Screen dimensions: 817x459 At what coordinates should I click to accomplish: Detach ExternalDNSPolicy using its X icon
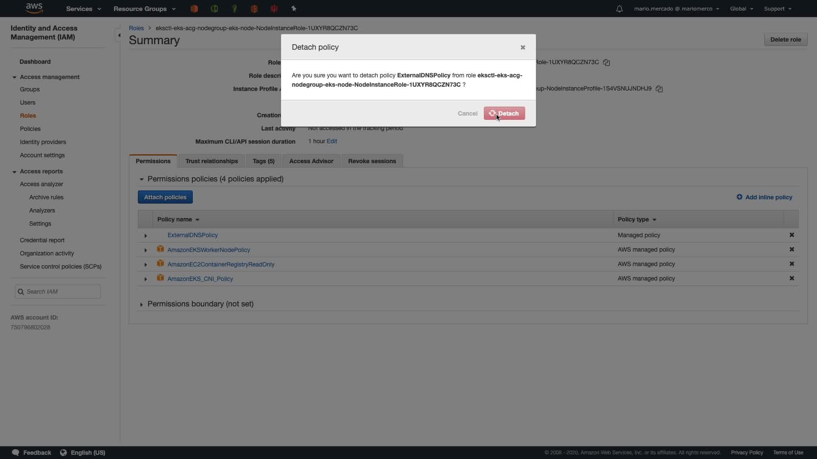pos(791,235)
